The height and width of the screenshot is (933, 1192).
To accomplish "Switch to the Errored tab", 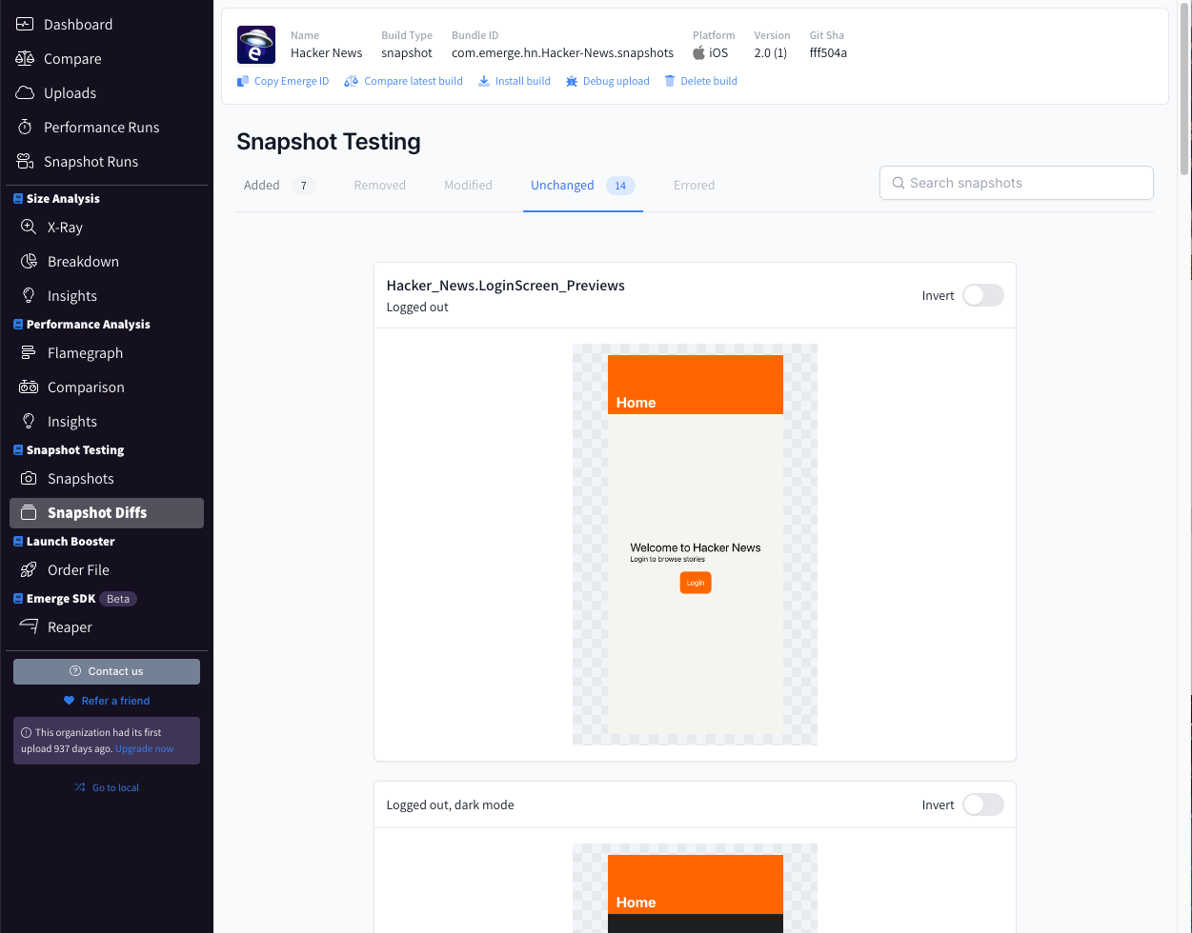I will (694, 186).
